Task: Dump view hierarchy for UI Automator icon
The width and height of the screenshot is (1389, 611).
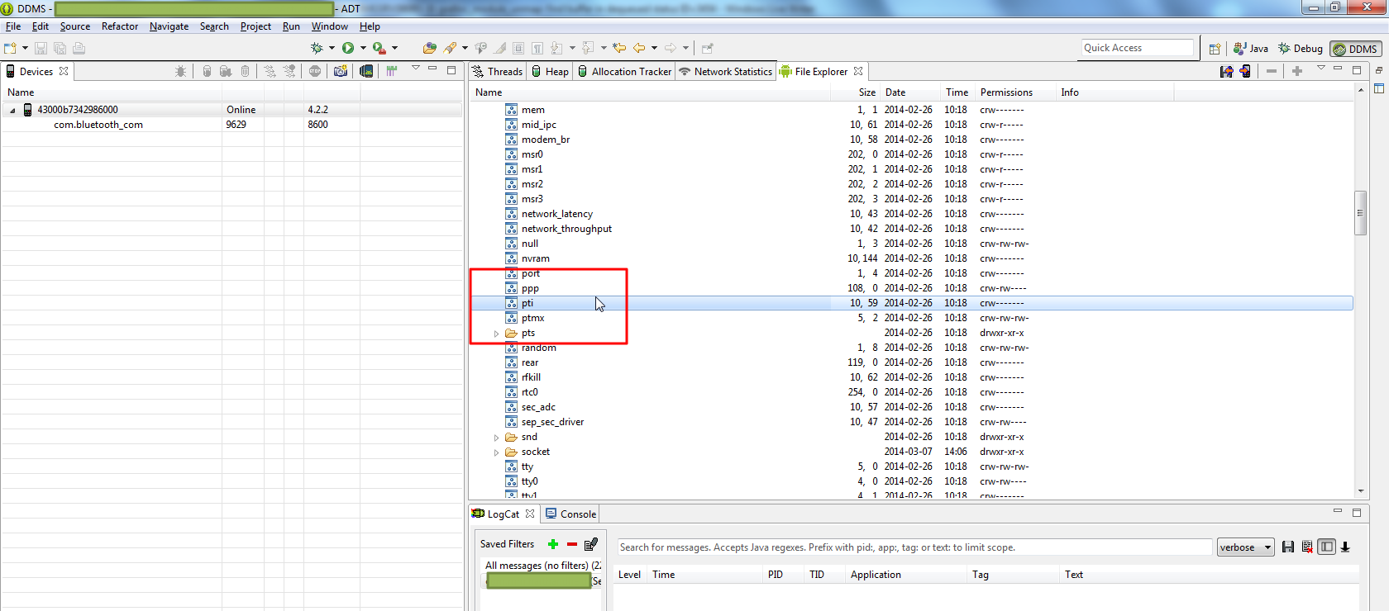Action: [x=366, y=71]
